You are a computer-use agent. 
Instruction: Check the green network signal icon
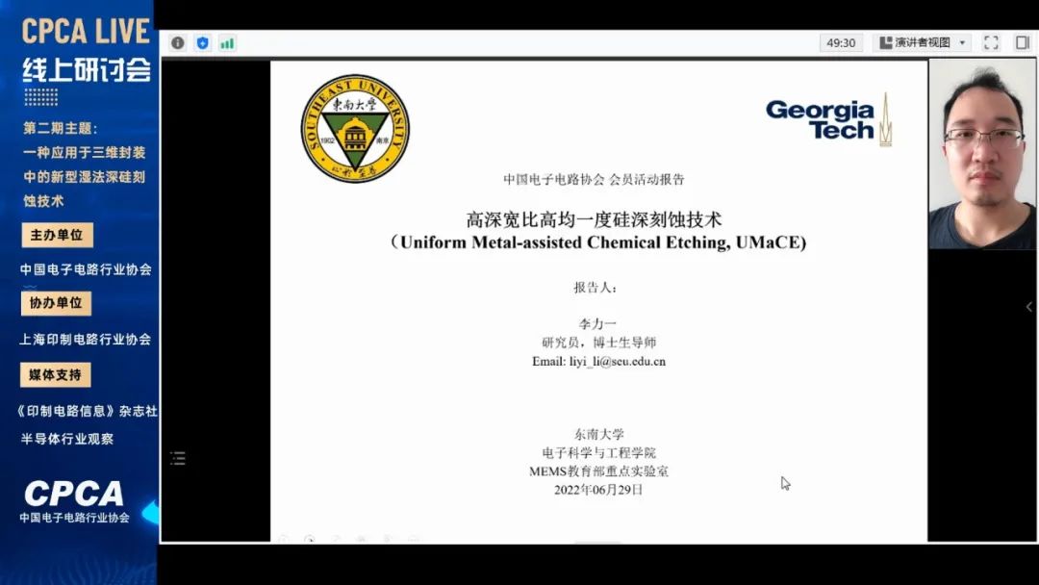[227, 43]
